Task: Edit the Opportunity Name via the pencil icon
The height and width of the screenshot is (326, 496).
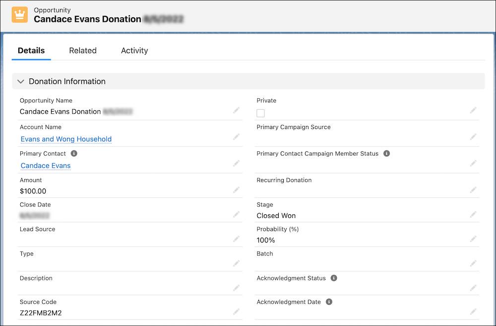Action: 237,110
